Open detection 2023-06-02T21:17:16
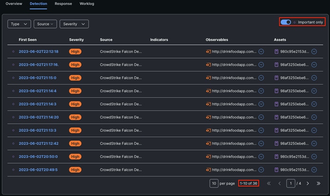 [38, 65]
